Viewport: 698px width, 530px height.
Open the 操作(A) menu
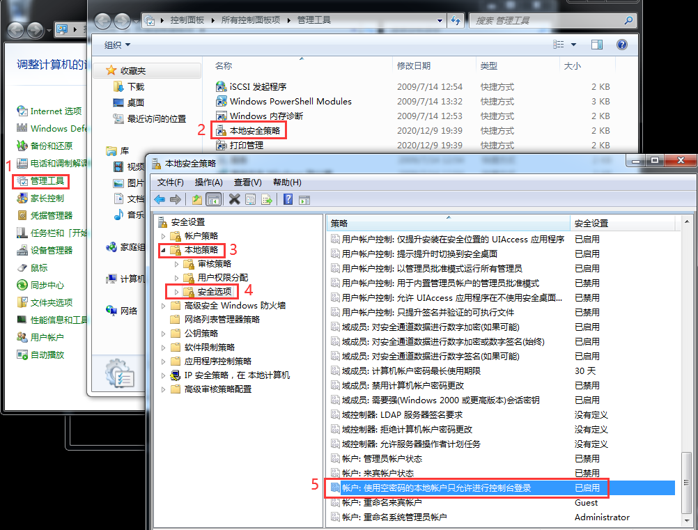click(209, 182)
